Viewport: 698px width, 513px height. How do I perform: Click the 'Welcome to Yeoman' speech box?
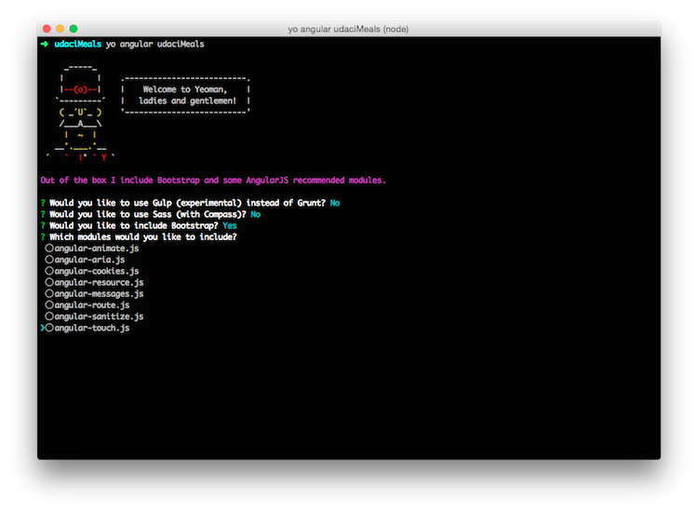[x=186, y=95]
